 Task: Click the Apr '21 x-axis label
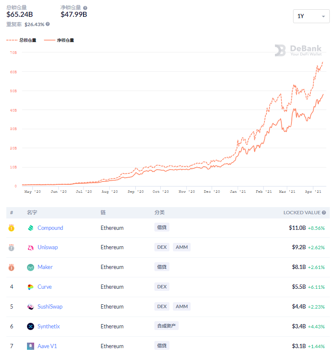pyautogui.click(x=313, y=192)
